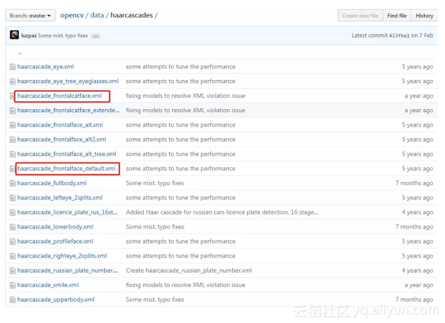
Task: Open the Branch: master dropdown
Action: pos(30,16)
